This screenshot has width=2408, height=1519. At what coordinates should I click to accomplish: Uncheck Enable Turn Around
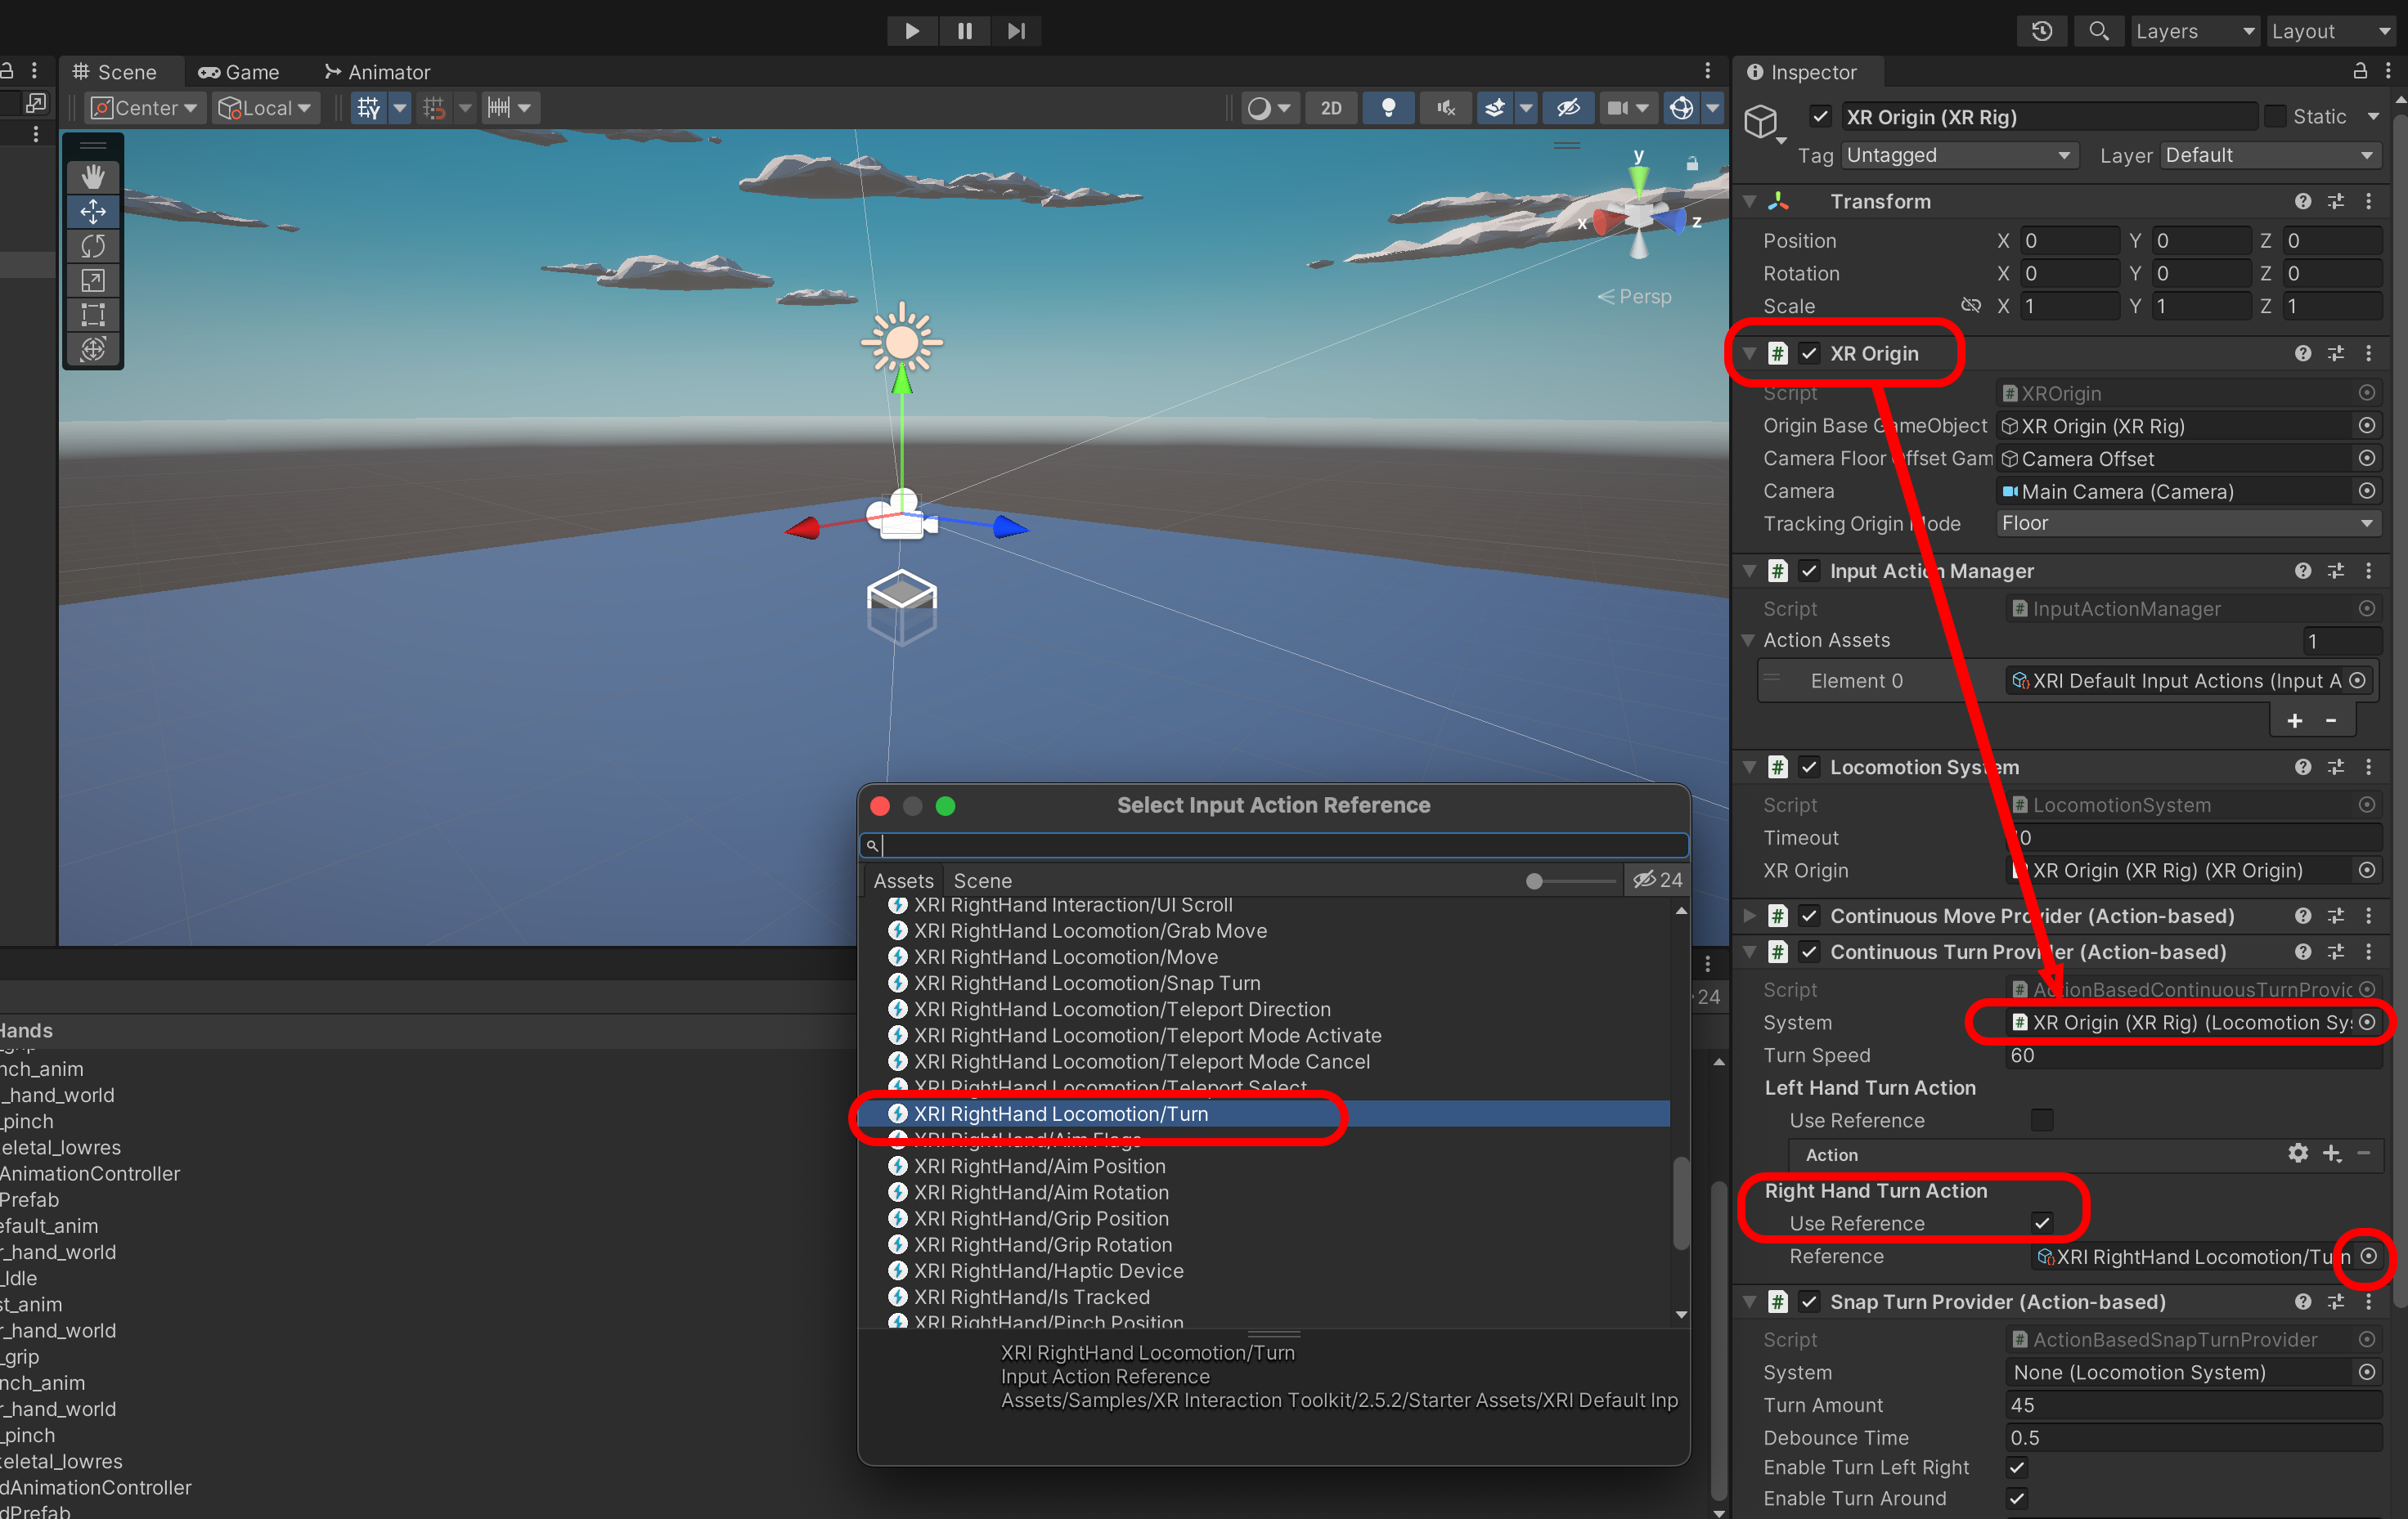click(2016, 1498)
